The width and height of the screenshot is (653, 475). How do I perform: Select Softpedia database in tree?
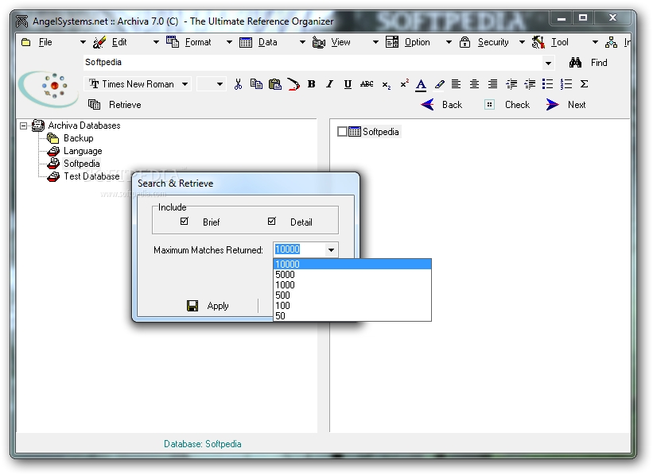pos(82,164)
